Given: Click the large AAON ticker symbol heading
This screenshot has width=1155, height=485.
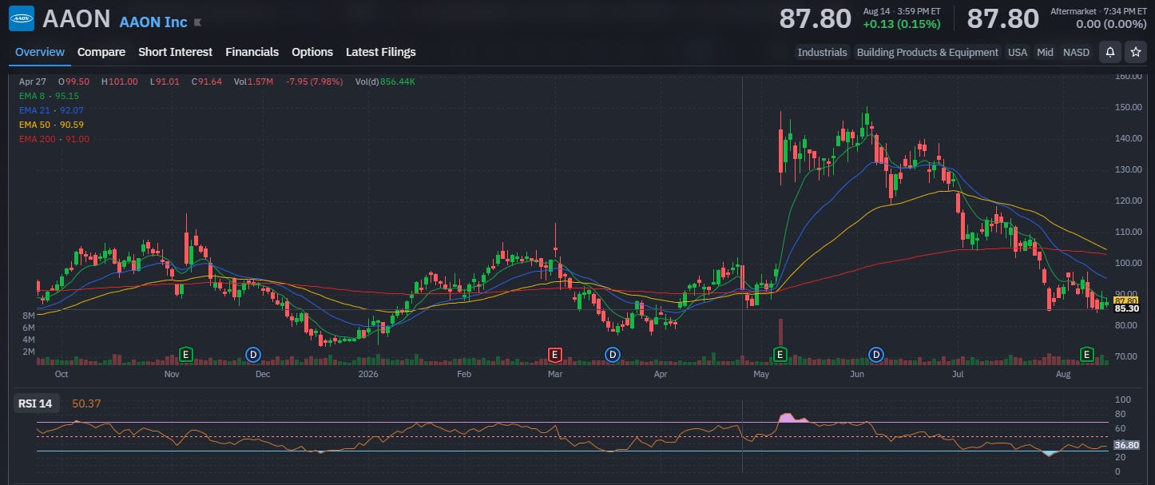Looking at the screenshot, I should (77, 18).
